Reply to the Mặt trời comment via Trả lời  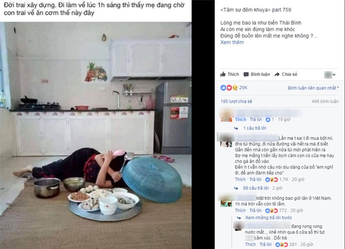256,210
